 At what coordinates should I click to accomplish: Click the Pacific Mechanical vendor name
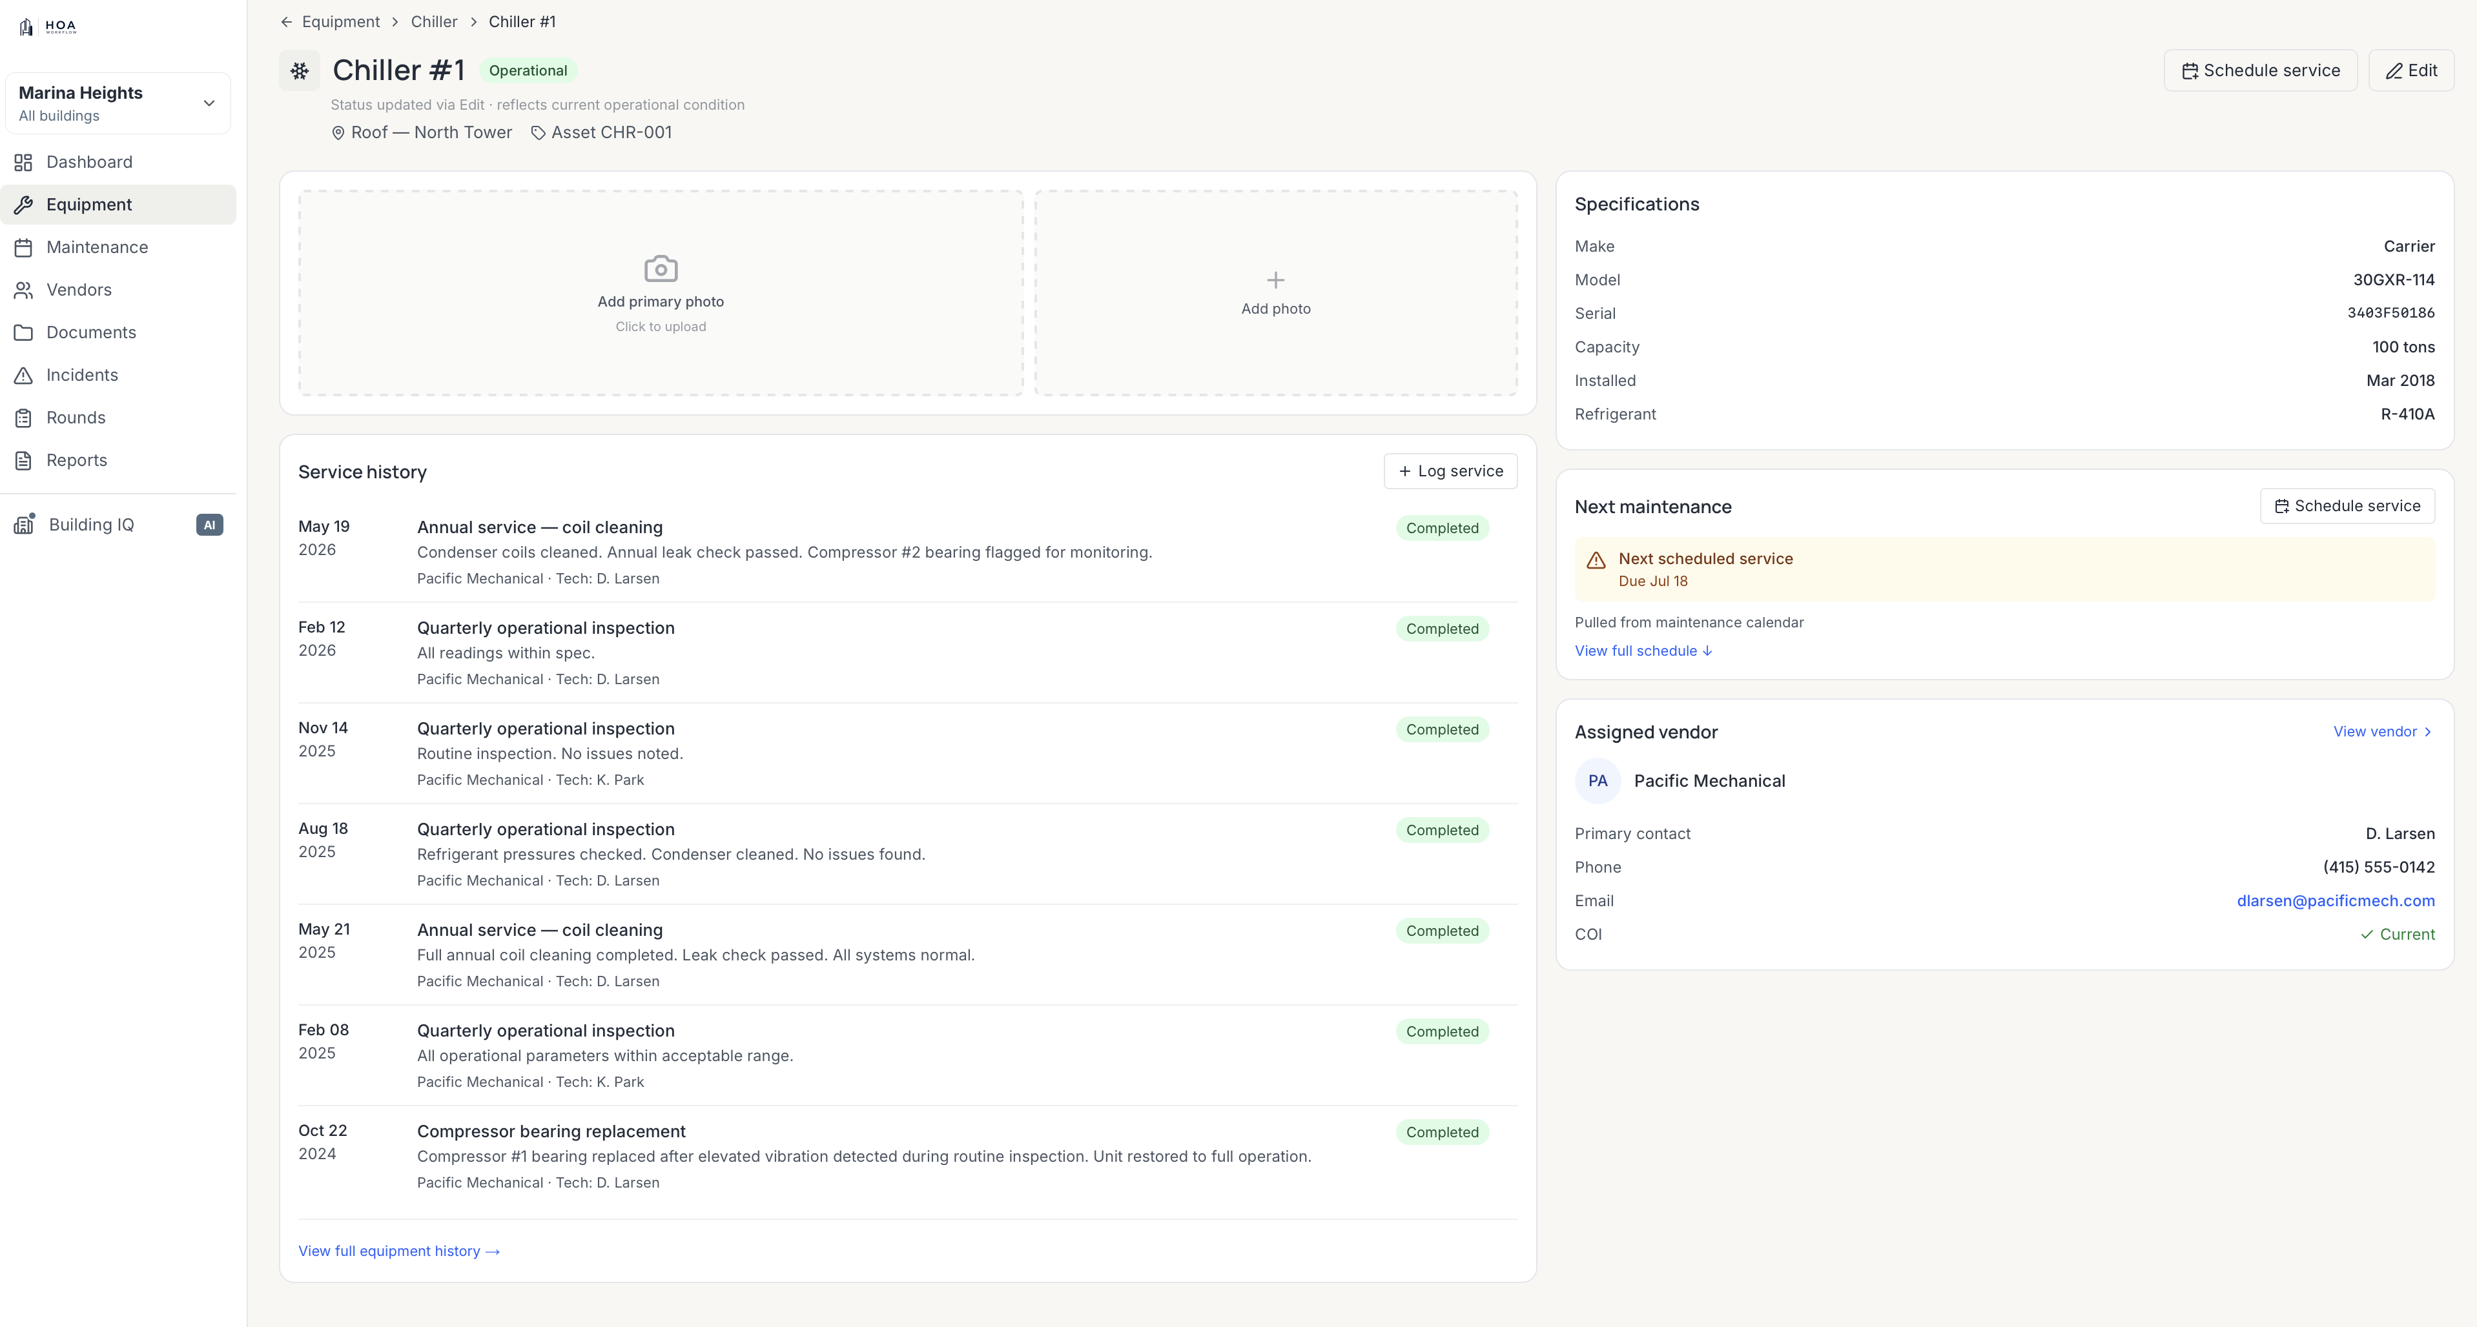1710,781
